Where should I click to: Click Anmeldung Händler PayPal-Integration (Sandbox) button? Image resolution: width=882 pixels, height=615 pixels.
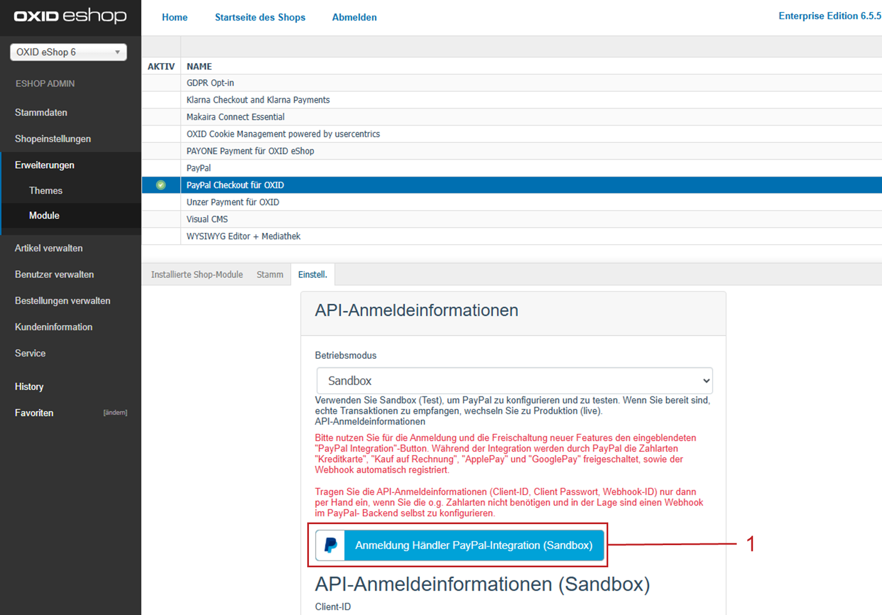[x=473, y=545]
